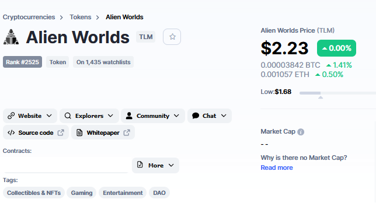Viewport: 376px width, 213px height.
Task: Open the Source code link
Action: (36, 132)
